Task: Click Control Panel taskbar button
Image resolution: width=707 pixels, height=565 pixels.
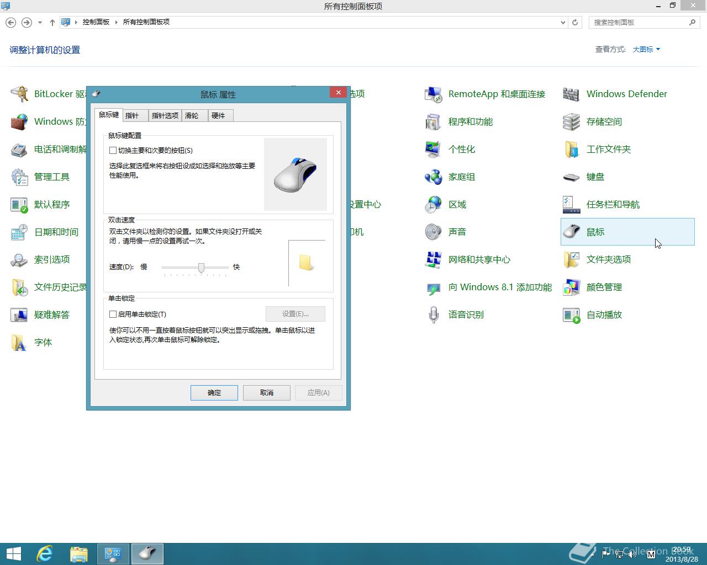Action: (x=113, y=554)
